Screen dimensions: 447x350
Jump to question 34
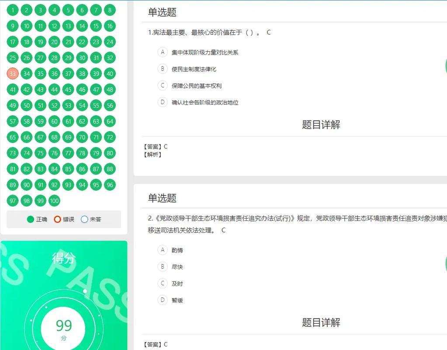tap(27, 73)
